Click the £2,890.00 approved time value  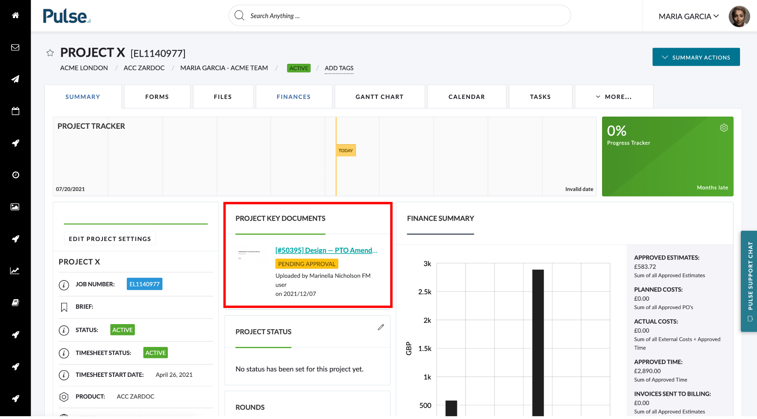point(647,371)
